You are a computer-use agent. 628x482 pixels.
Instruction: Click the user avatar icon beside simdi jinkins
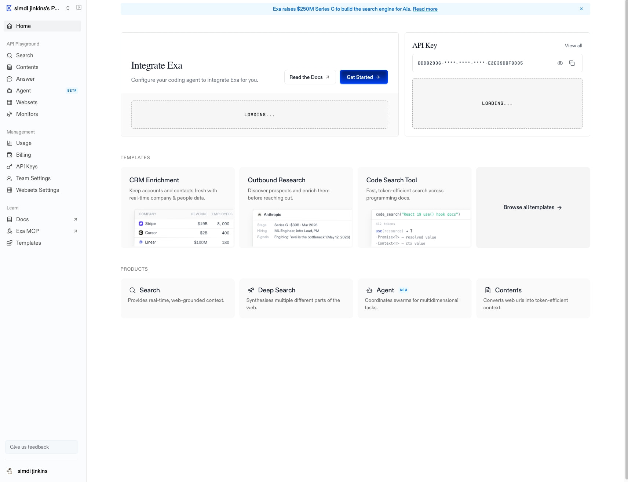tap(10, 471)
